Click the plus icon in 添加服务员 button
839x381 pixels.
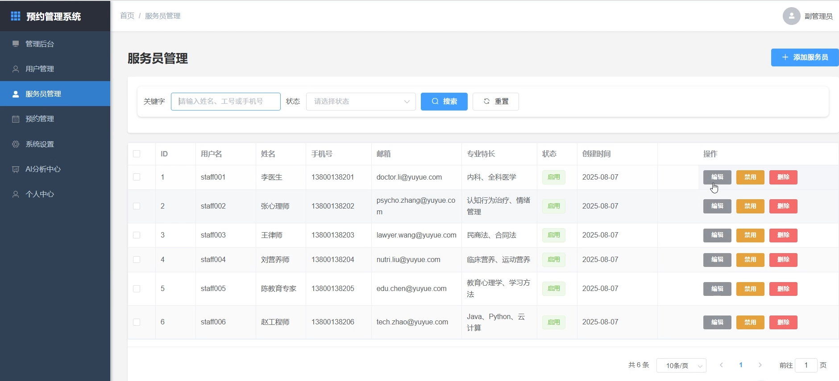pos(785,57)
